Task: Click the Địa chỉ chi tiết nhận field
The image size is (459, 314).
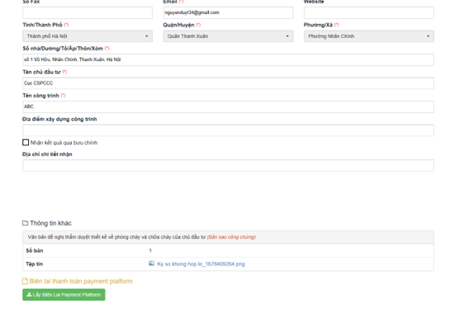Action: click(228, 165)
